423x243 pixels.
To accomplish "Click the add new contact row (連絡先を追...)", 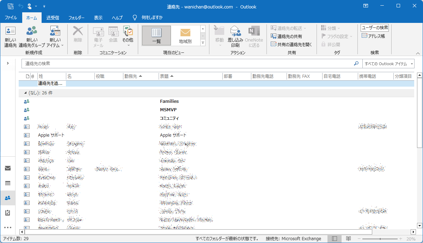I will click(51, 83).
